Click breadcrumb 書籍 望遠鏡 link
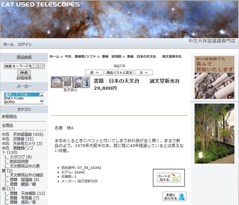 tap(112, 56)
